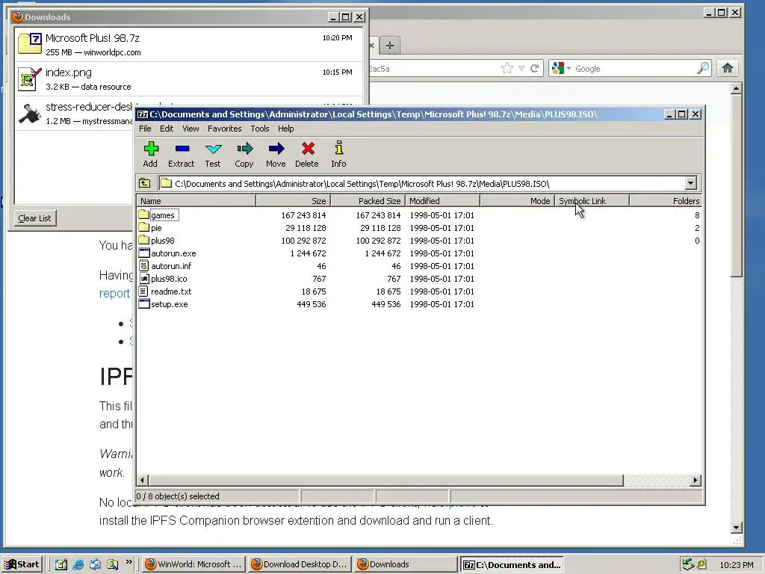
Task: Click the Folders column header
Action: click(666, 200)
